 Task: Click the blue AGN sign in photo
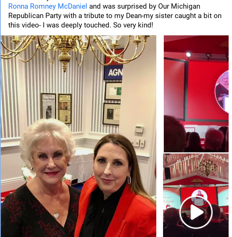tap(113, 73)
